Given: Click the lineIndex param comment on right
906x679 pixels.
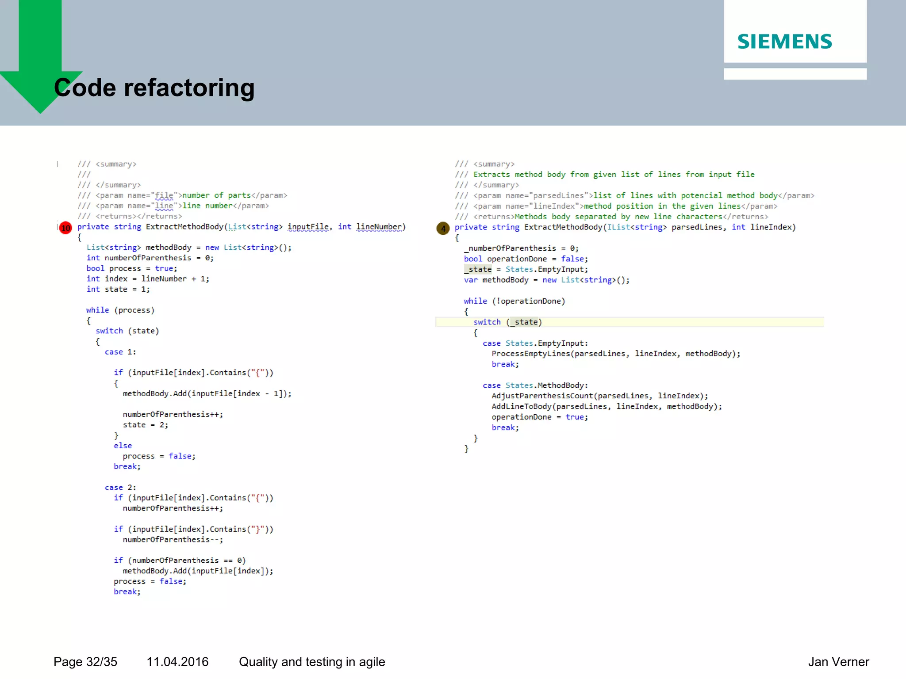Looking at the screenshot, I should 616,206.
